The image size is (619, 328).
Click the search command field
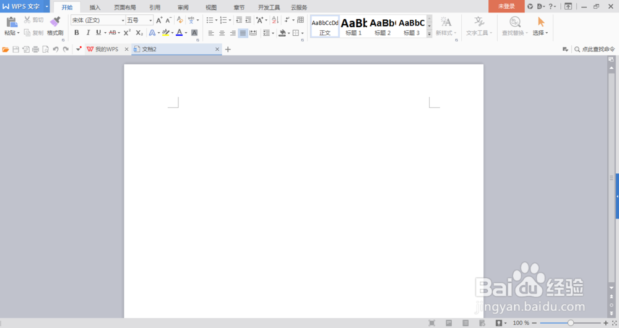tap(594, 50)
